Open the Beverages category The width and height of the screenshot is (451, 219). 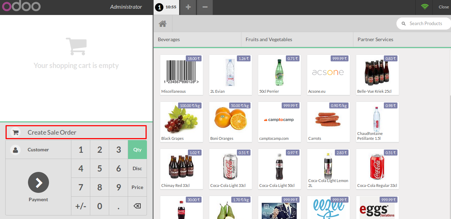click(197, 39)
